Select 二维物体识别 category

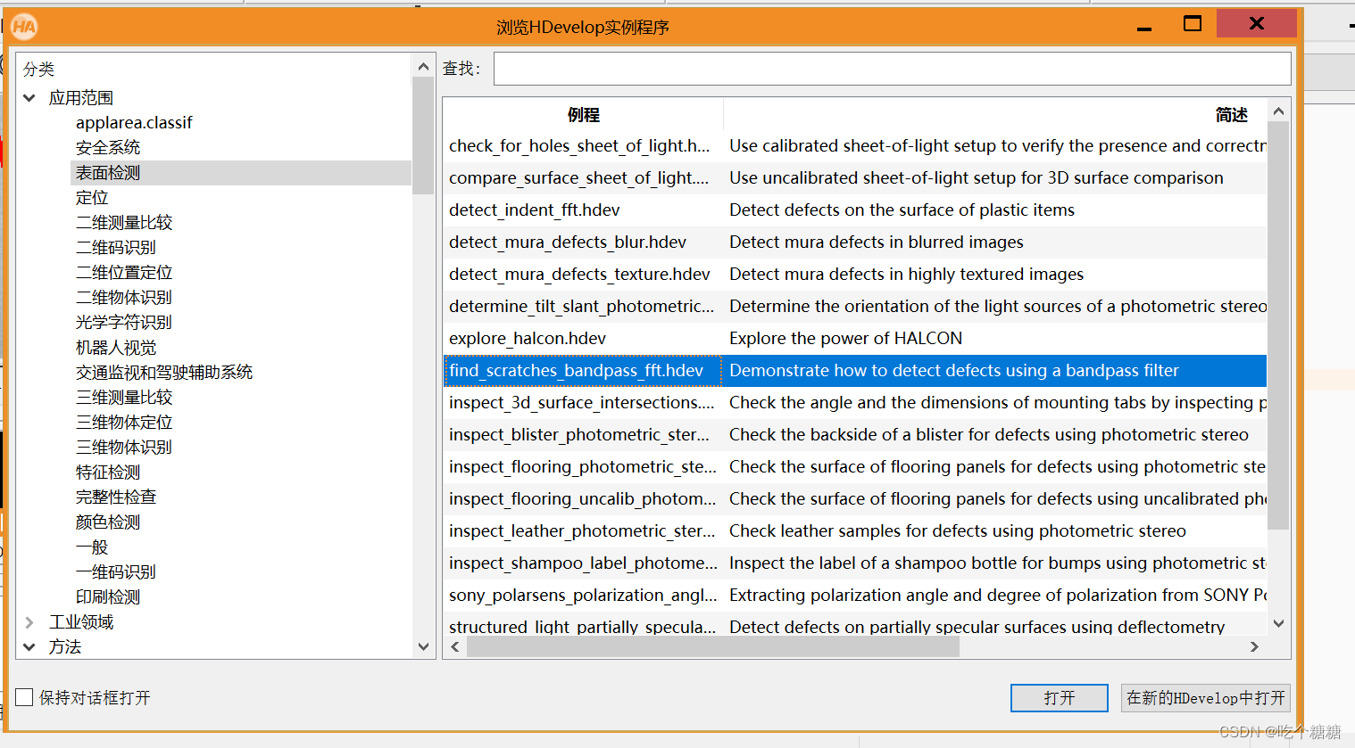point(124,298)
